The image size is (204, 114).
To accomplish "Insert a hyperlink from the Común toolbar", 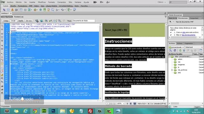I will click(4, 10).
